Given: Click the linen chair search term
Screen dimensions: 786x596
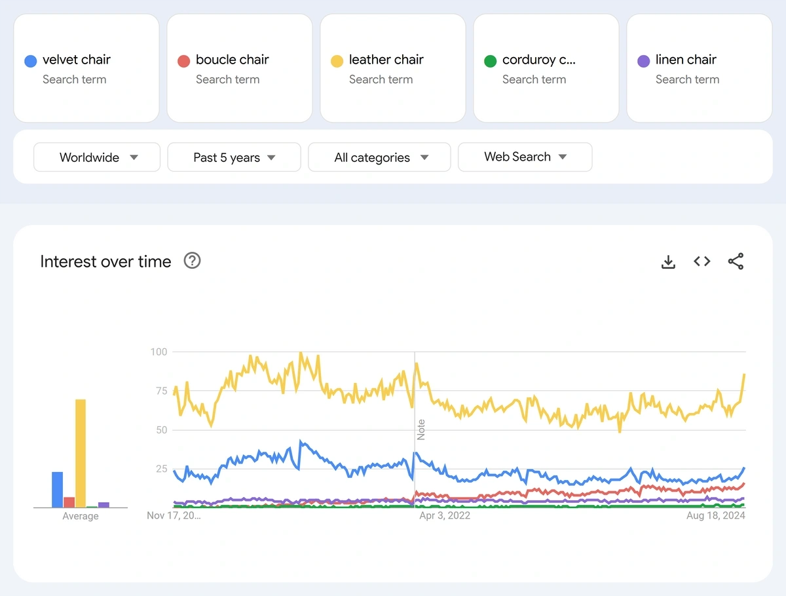Looking at the screenshot, I should 686,60.
